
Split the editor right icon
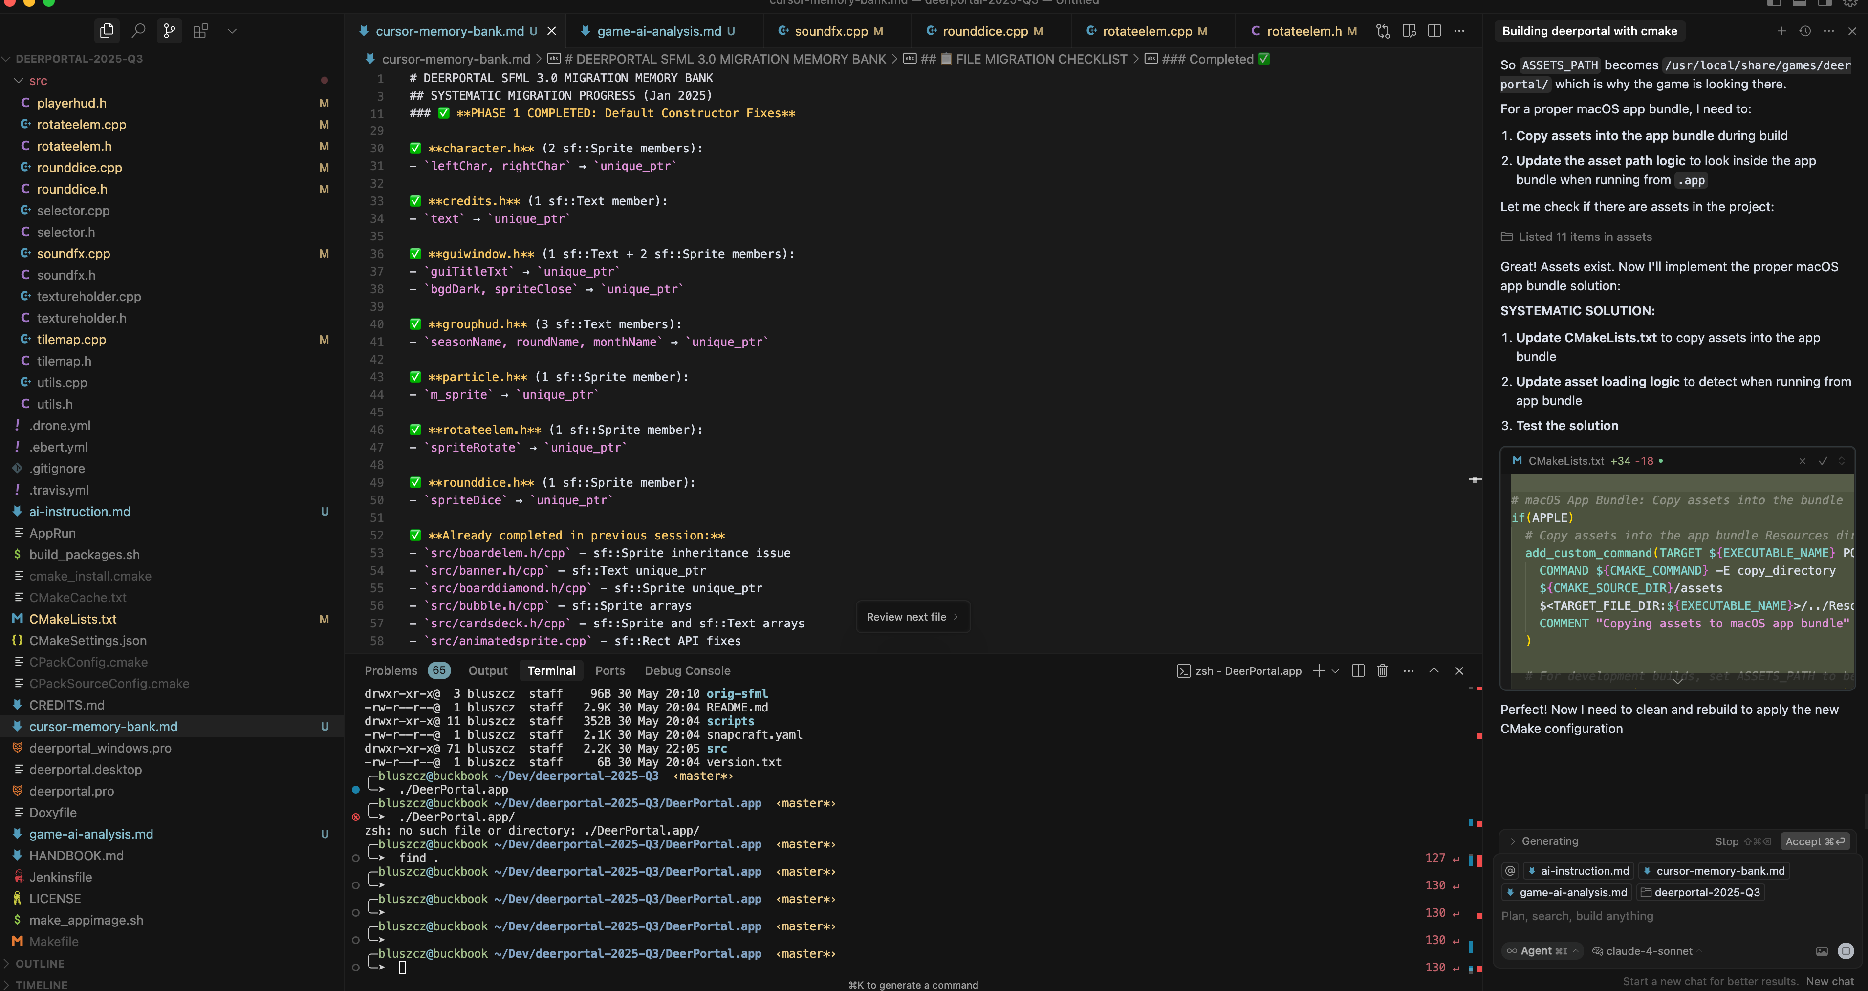tap(1434, 30)
